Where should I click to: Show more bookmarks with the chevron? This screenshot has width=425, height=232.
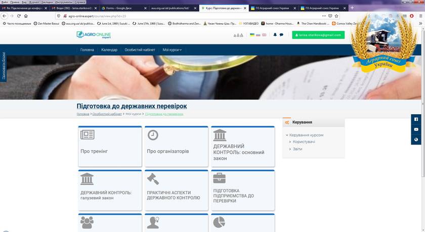click(420, 24)
